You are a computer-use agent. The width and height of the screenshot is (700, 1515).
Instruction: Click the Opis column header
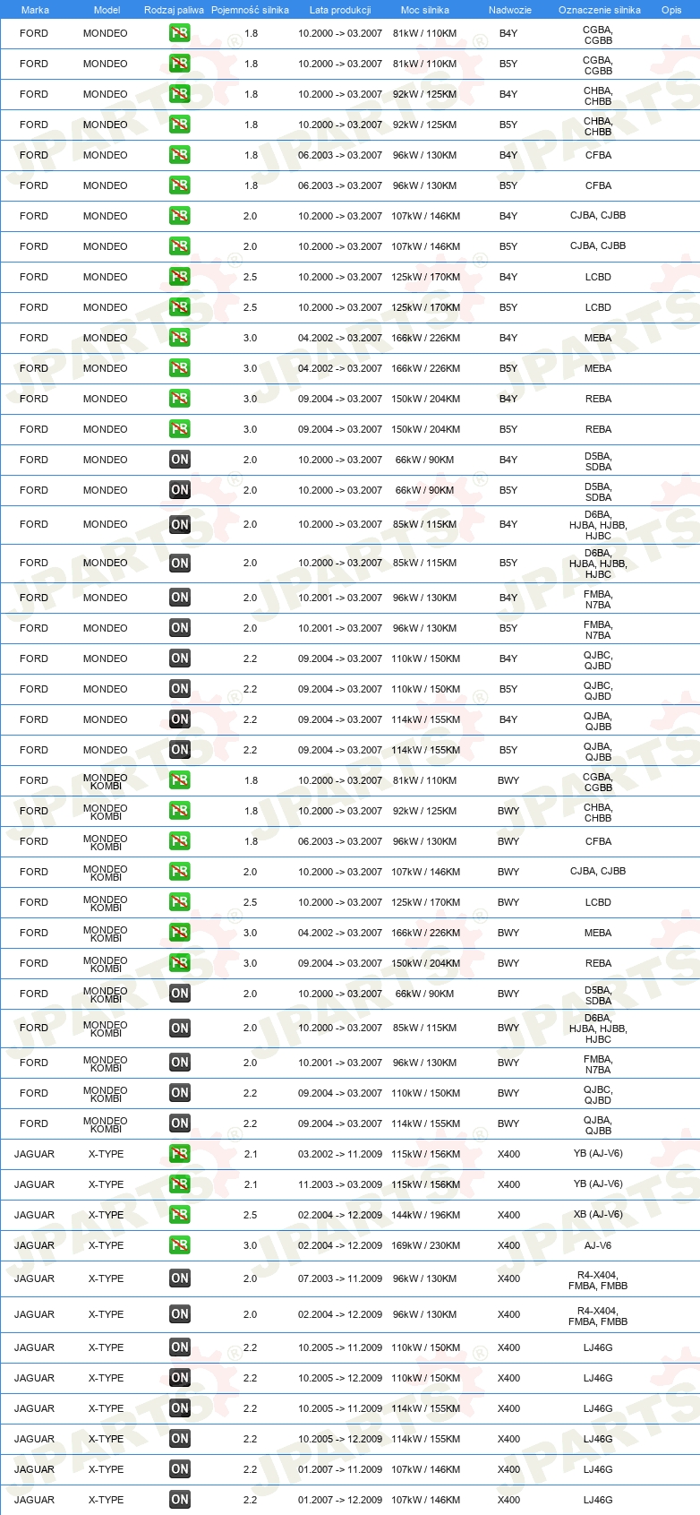(671, 10)
